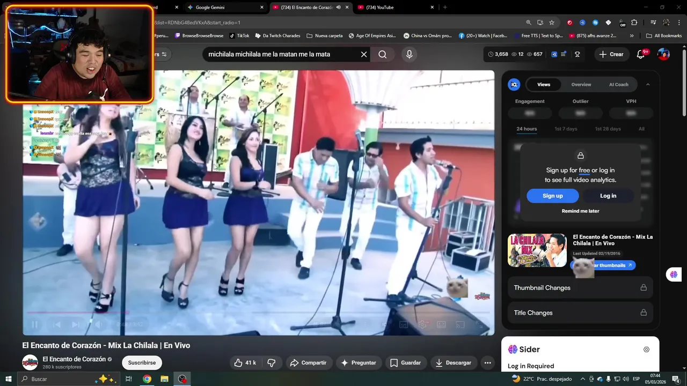Switch to the AI Coach tab
The height and width of the screenshot is (386, 687).
[x=618, y=84]
